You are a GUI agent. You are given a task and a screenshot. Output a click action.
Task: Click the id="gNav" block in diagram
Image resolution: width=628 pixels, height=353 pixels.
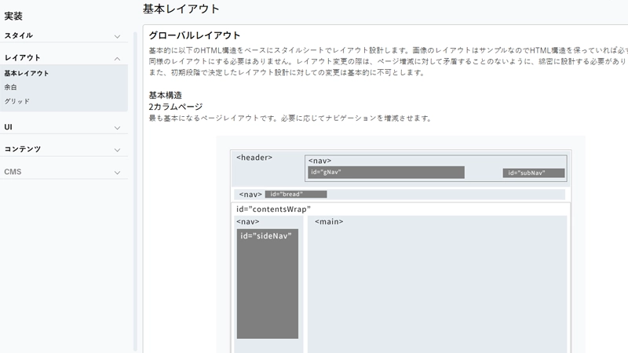click(x=385, y=173)
